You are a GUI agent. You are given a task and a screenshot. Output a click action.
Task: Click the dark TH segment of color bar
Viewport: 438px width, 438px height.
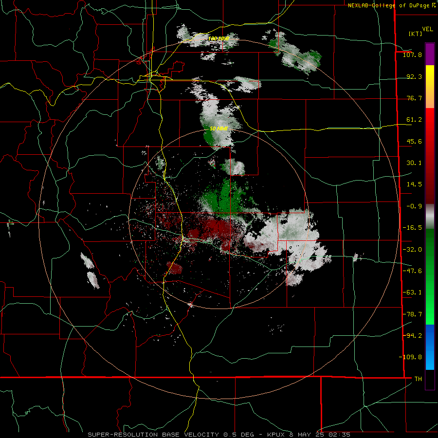430,379
